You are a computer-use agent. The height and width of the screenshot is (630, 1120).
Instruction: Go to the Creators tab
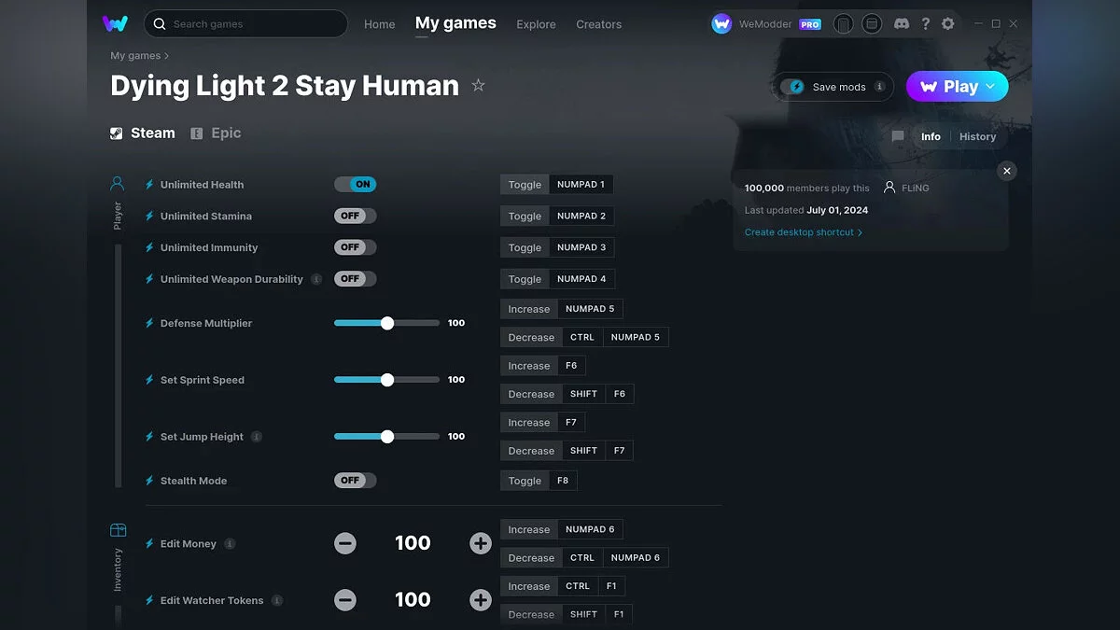click(599, 24)
